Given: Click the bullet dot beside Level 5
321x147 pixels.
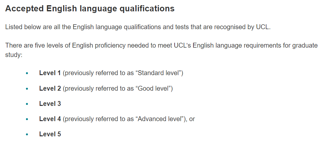Looking at the screenshot, I should pyautogui.click(x=27, y=135).
